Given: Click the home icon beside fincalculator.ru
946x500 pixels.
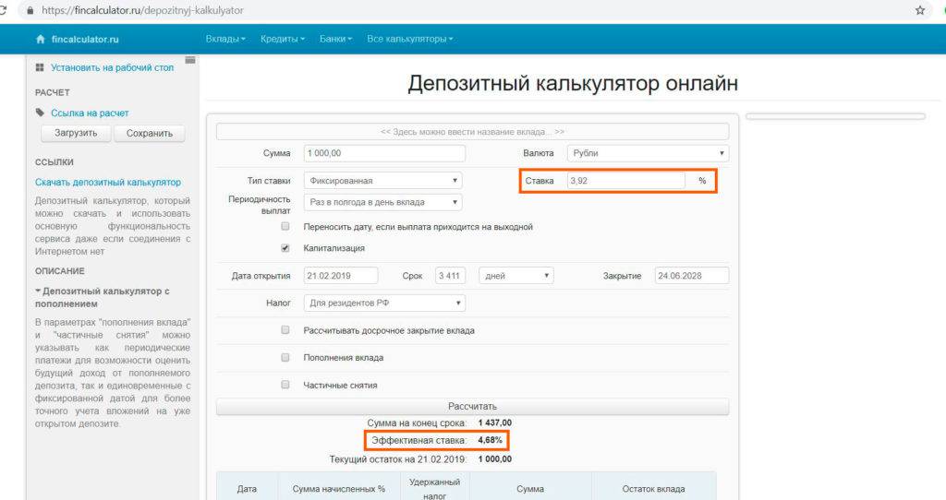Looking at the screenshot, I should point(40,40).
